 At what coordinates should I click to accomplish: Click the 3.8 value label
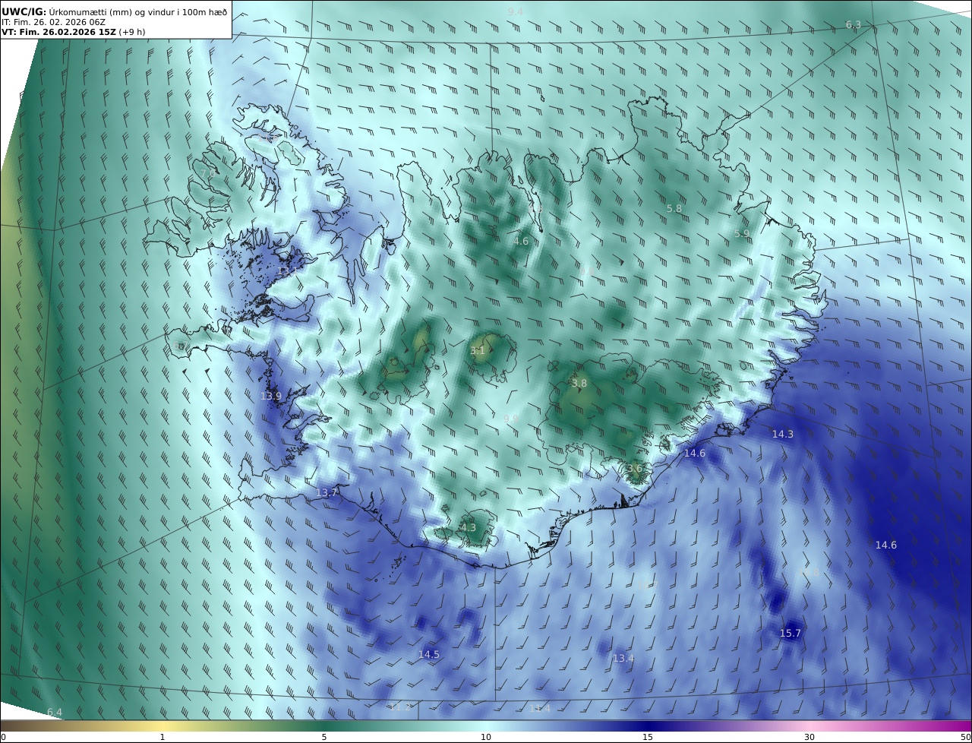tap(579, 384)
